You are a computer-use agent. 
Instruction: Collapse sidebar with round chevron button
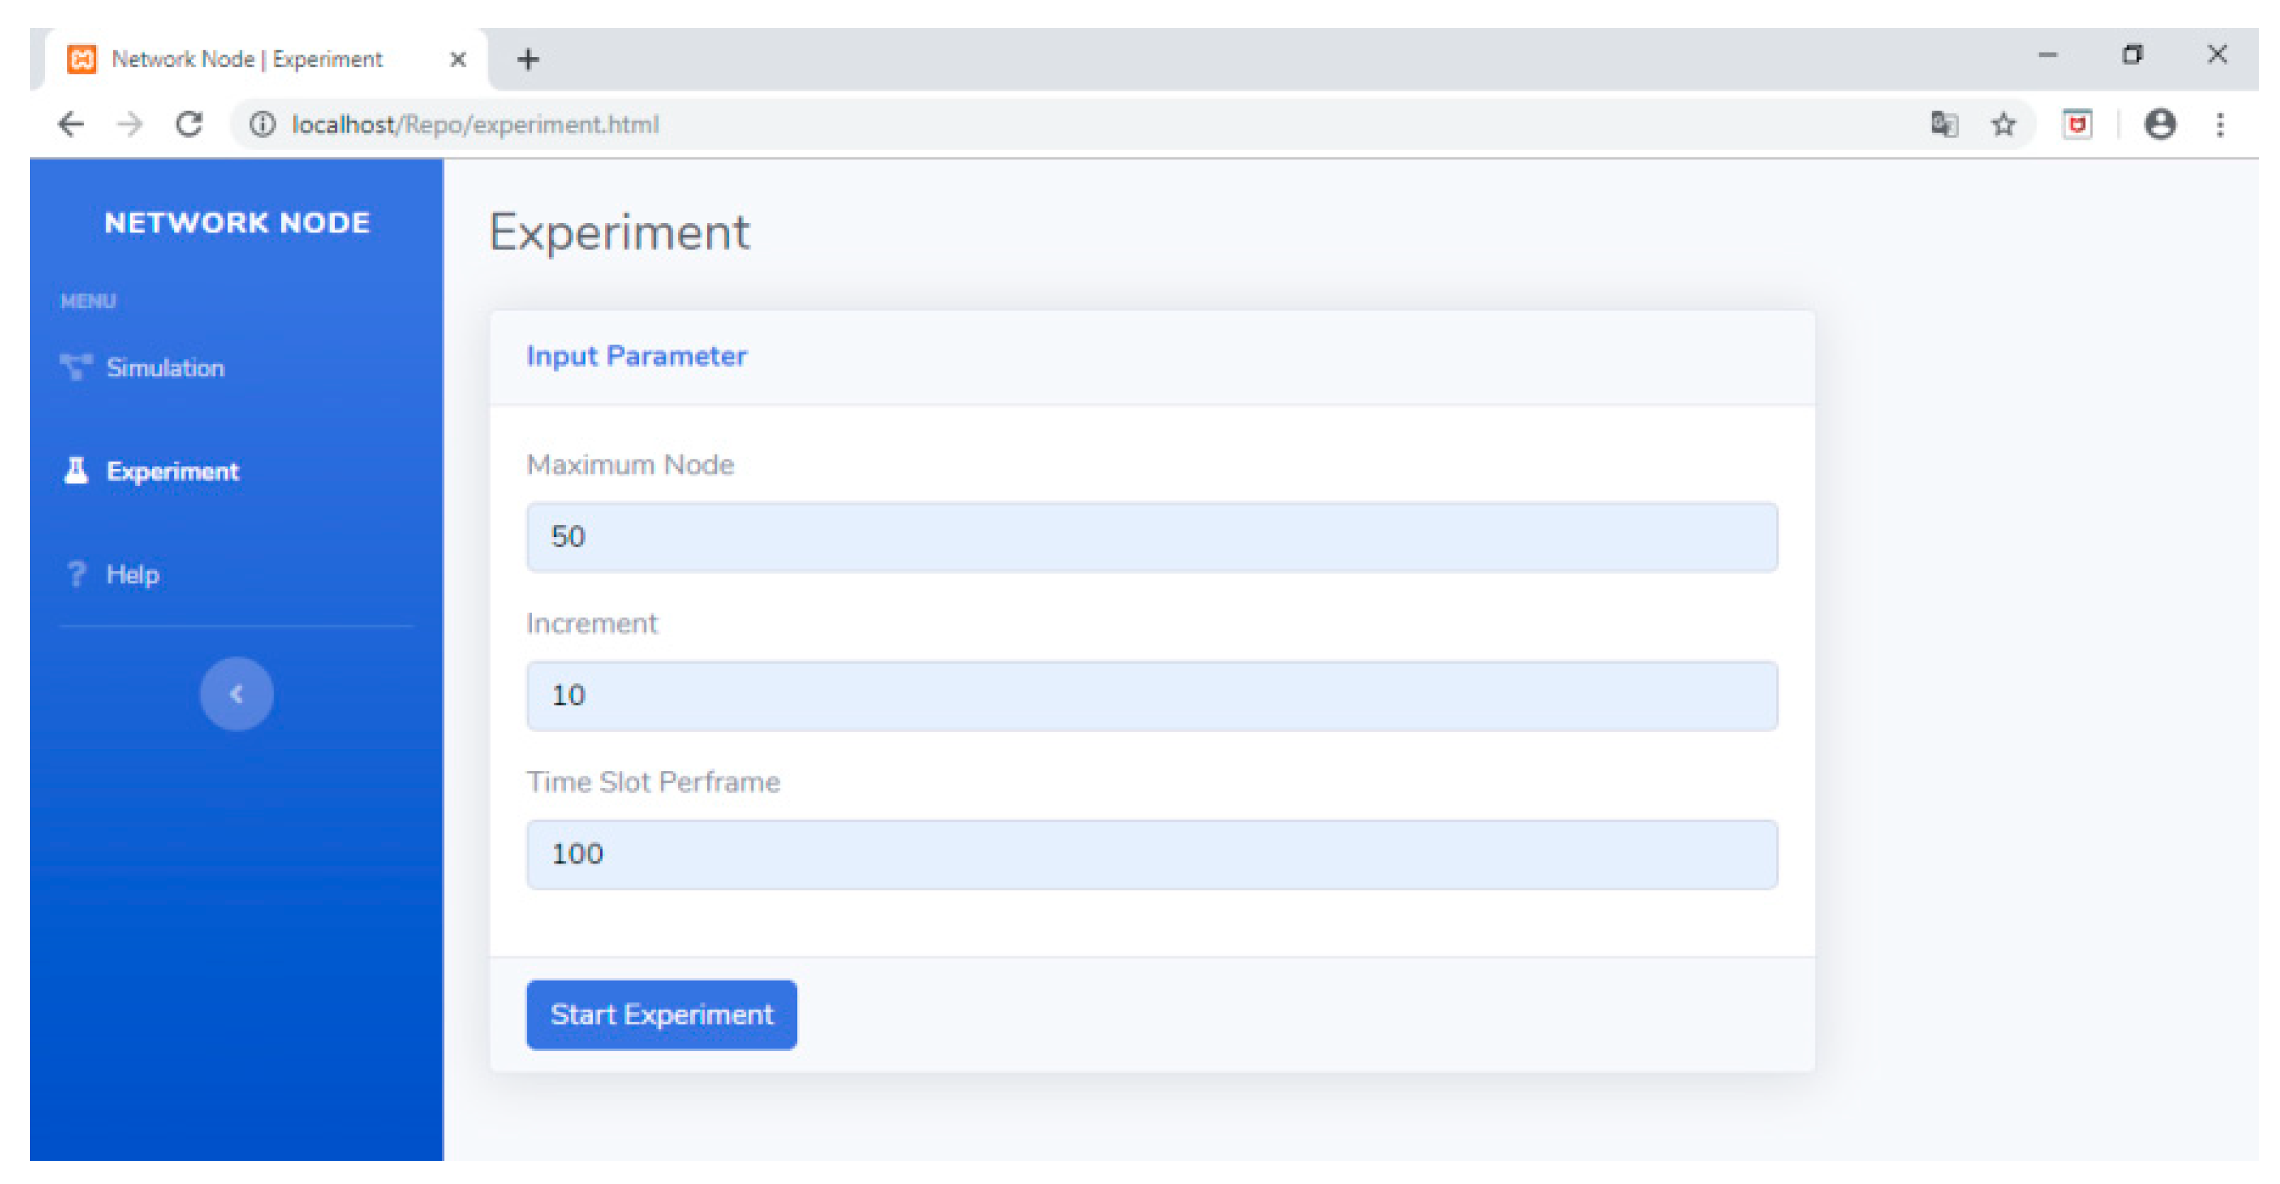[x=236, y=694]
